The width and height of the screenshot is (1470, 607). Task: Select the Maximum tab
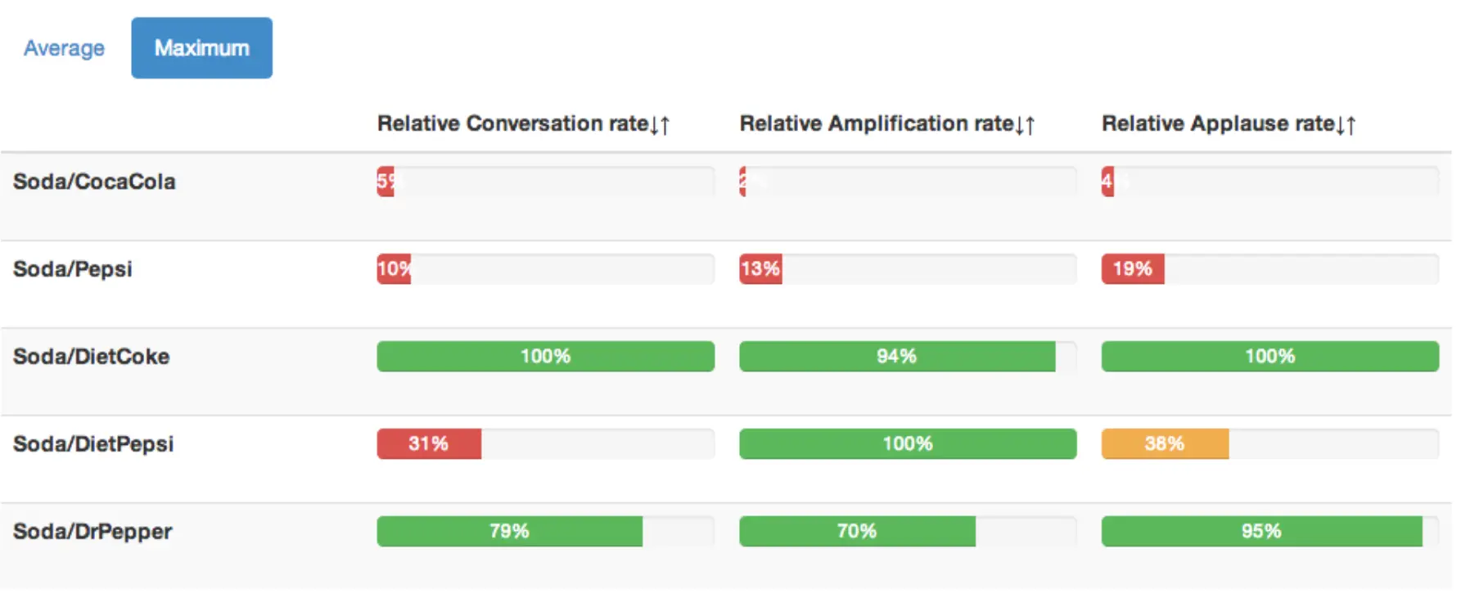(201, 48)
